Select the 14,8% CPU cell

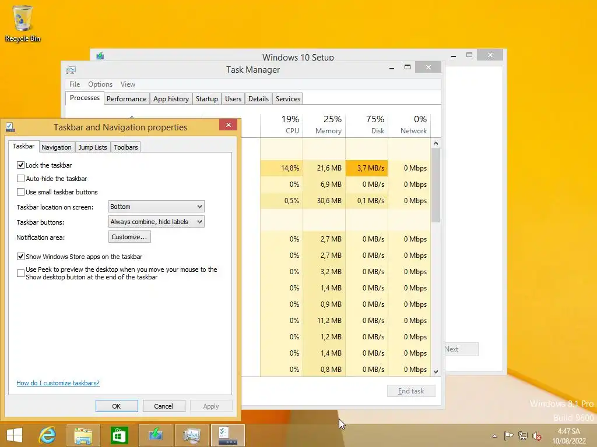click(x=282, y=168)
